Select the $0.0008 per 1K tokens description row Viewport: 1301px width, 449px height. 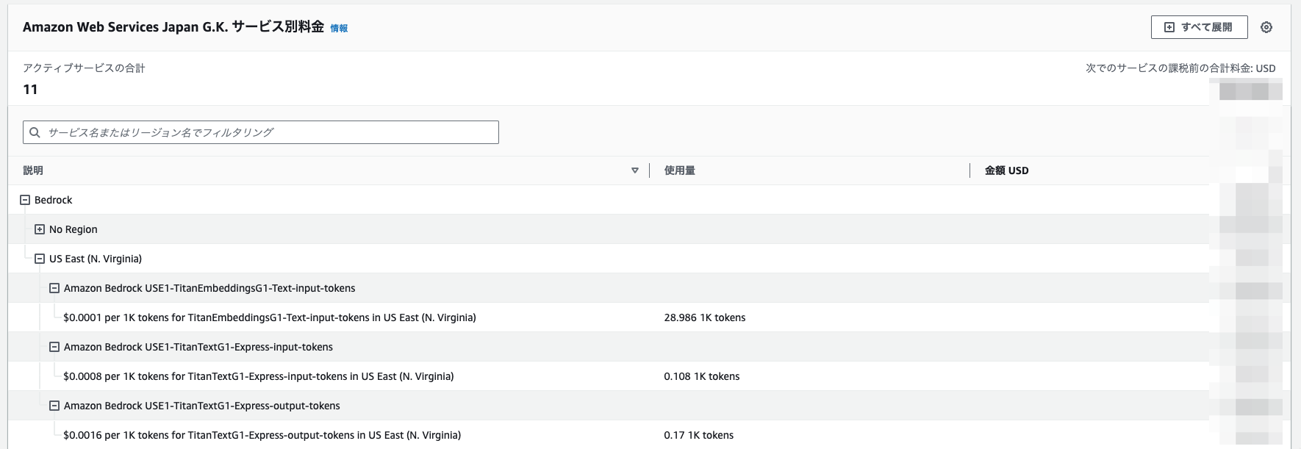tap(259, 376)
